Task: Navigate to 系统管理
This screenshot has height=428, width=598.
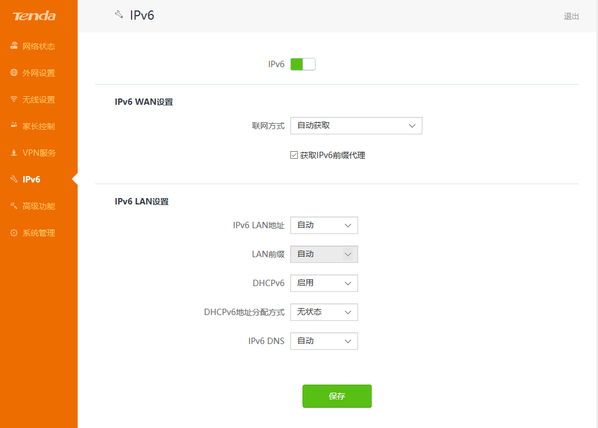Action: pos(39,233)
